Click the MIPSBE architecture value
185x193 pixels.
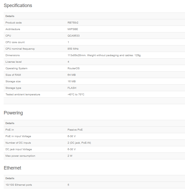click(x=73, y=29)
